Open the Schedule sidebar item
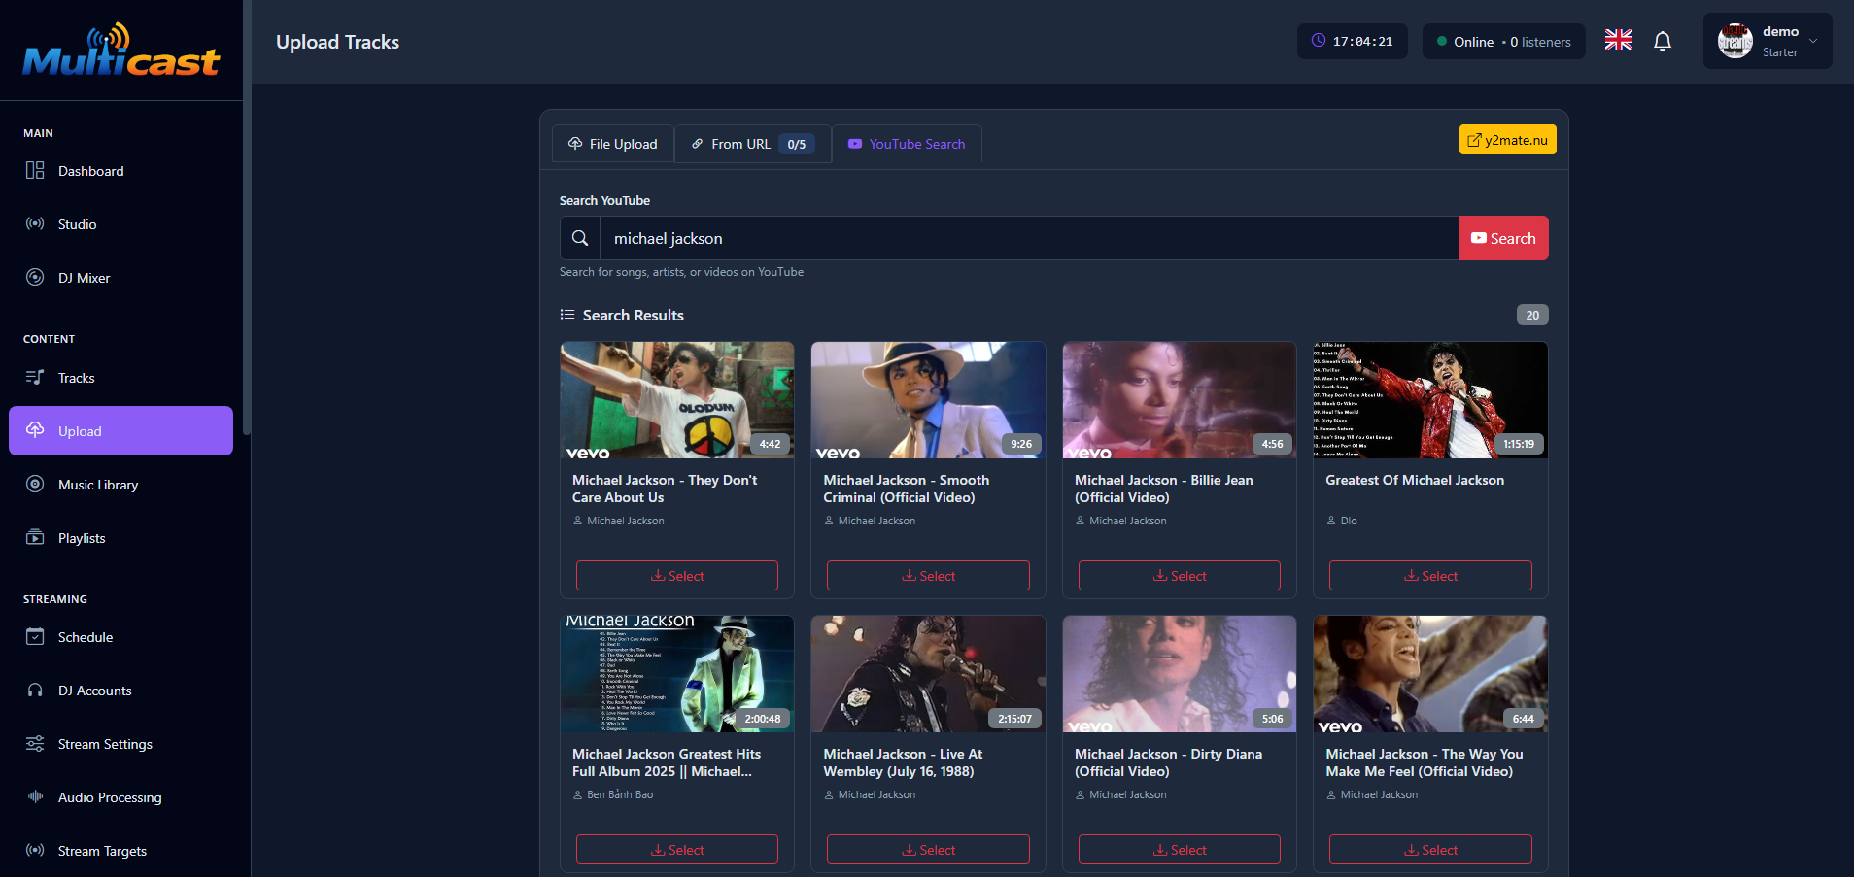This screenshot has height=877, width=1854. click(86, 637)
